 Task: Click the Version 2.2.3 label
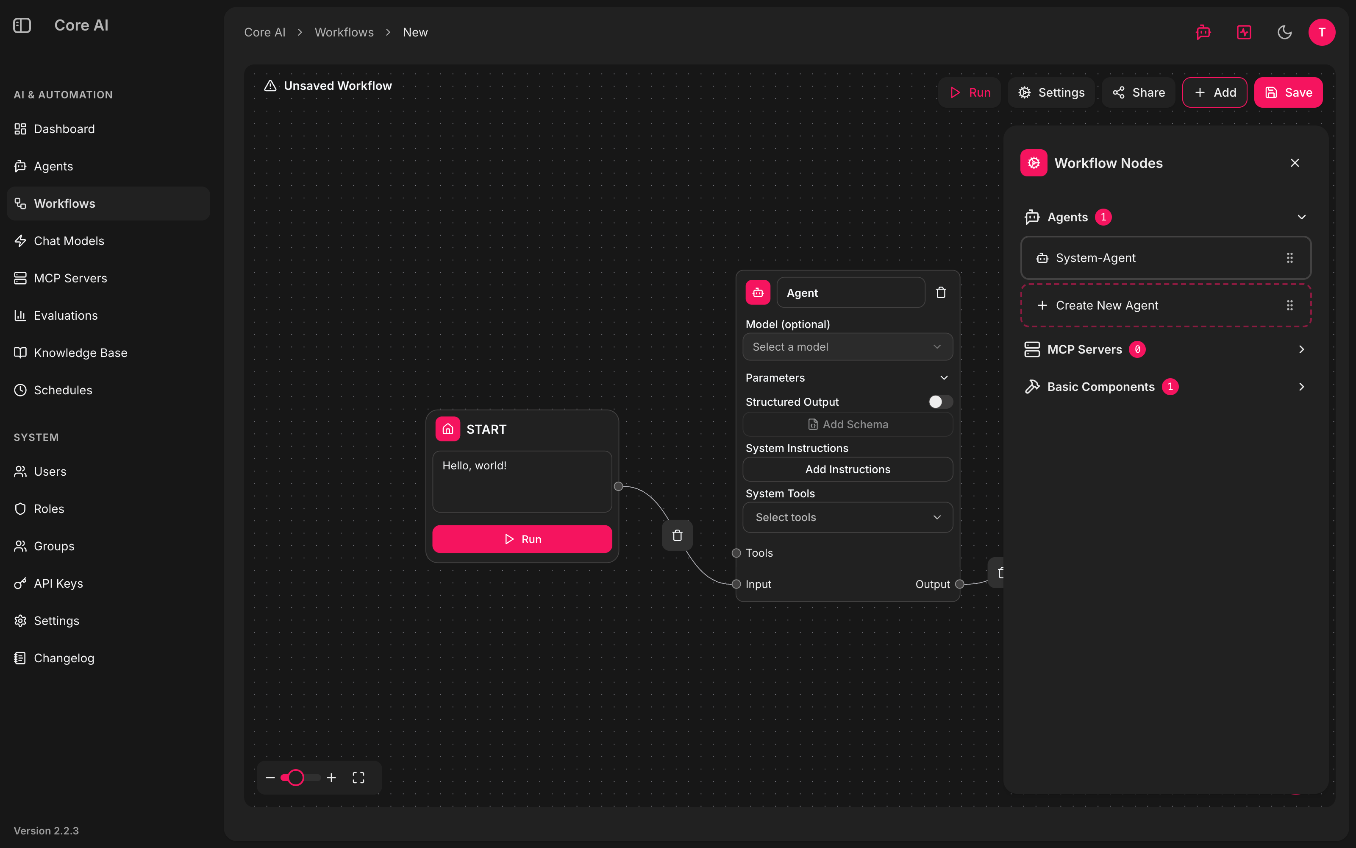point(46,831)
